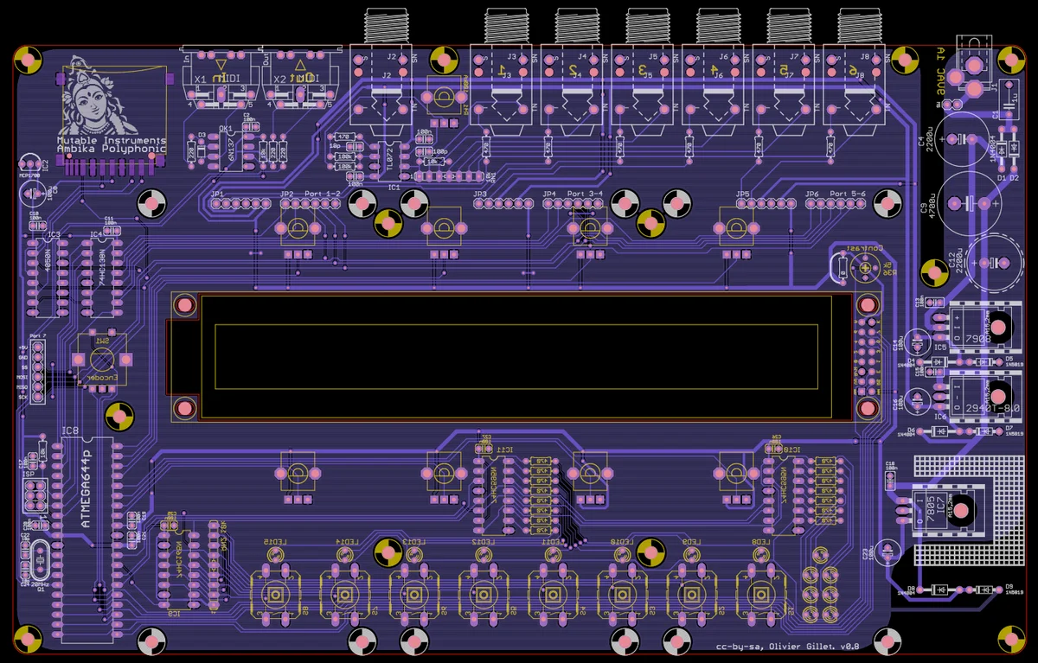
Task: Select the ATMEGA644p chip footprint
Action: (86, 537)
